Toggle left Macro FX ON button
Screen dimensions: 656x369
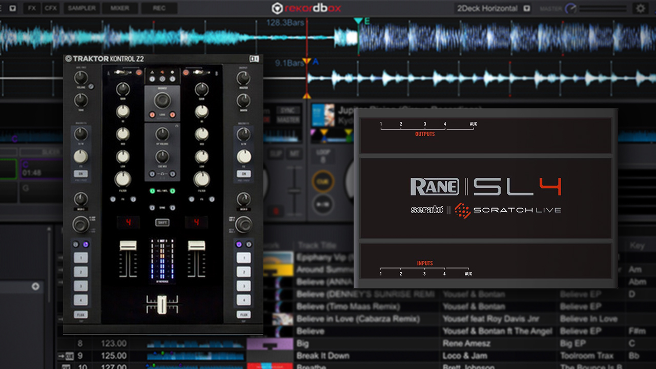pos(80,174)
